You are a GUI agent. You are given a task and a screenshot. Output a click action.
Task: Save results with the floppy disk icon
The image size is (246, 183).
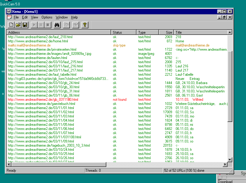[x=25, y=25]
